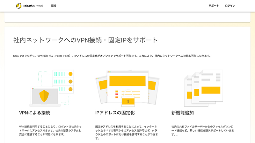Open the 価格 pricing menu item

pos(54,6)
